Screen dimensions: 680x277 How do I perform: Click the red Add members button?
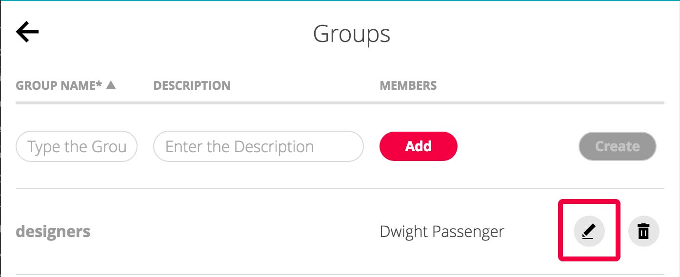tap(419, 146)
